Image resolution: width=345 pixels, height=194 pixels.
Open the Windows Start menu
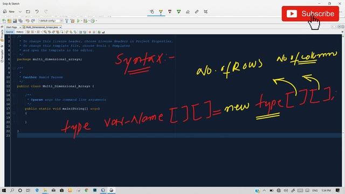tap(4, 190)
